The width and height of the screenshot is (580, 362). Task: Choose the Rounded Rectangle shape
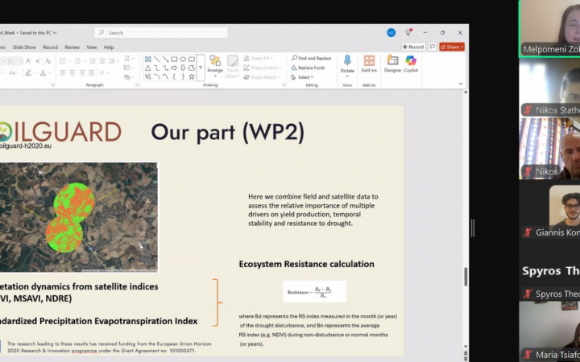192,59
